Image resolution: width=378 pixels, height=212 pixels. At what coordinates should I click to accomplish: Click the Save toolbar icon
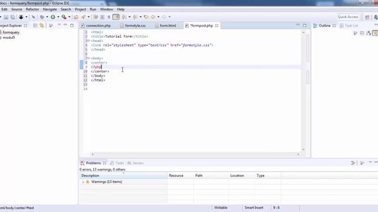(6, 17)
